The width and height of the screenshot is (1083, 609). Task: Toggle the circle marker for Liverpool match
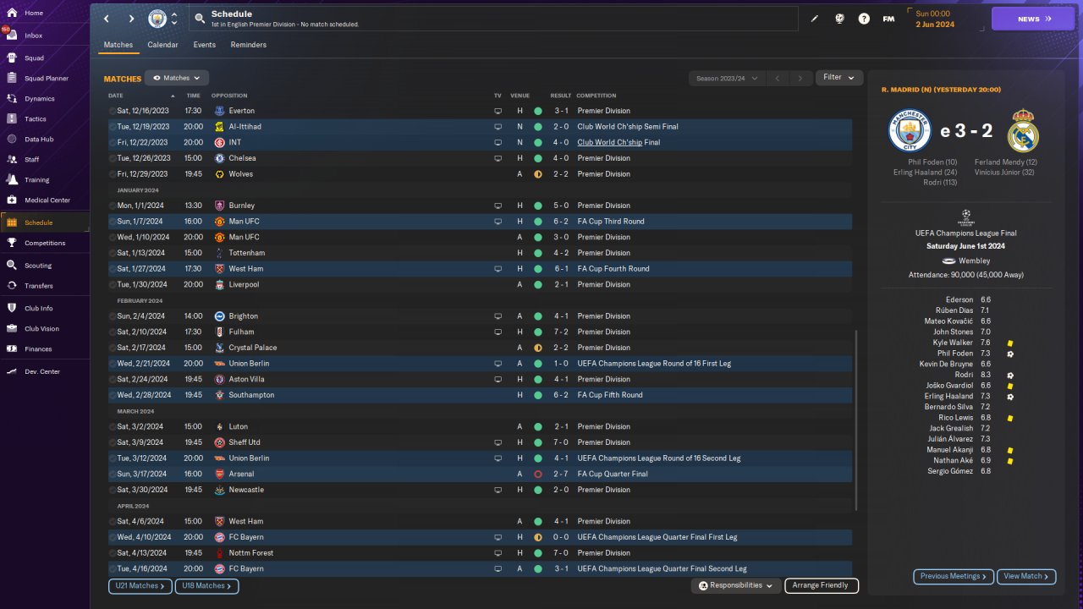click(x=113, y=284)
